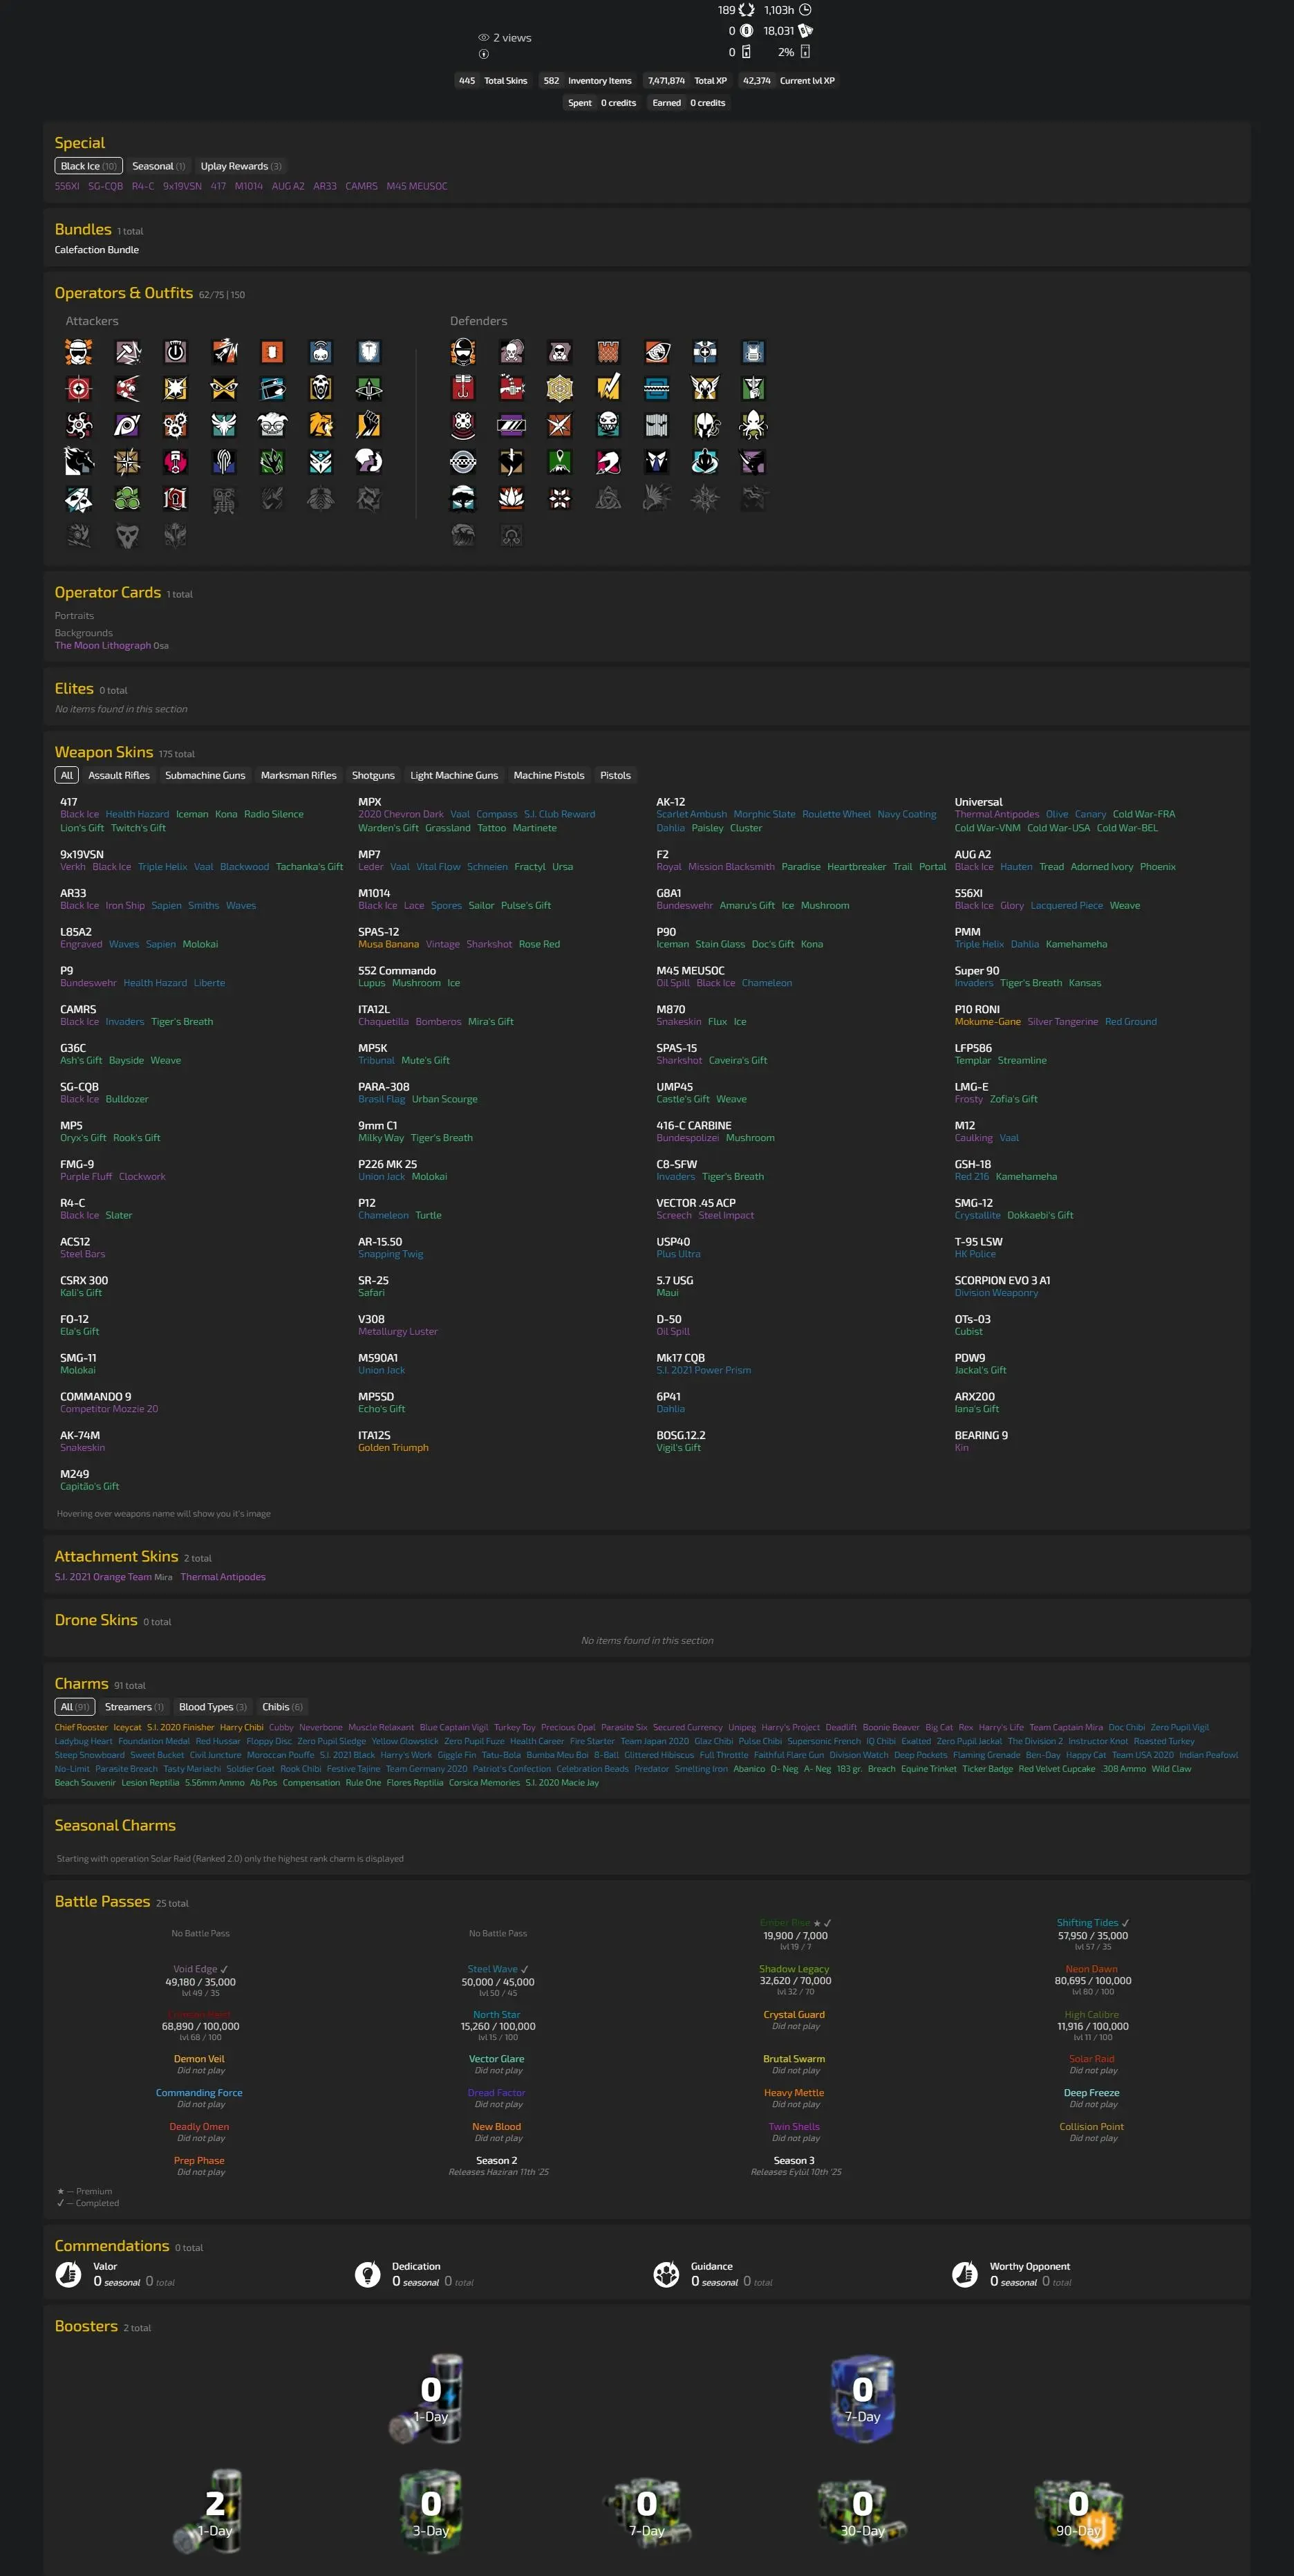Click the Dedication lightbulb commendation icon
The image size is (1294, 2576).
(x=368, y=2274)
